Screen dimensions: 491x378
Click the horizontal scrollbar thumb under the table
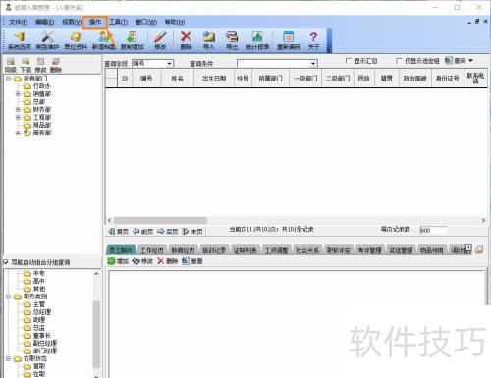tap(160, 220)
